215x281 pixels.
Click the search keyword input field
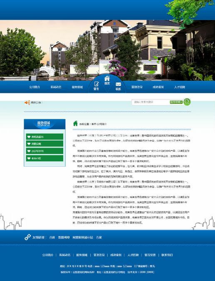click(151, 102)
